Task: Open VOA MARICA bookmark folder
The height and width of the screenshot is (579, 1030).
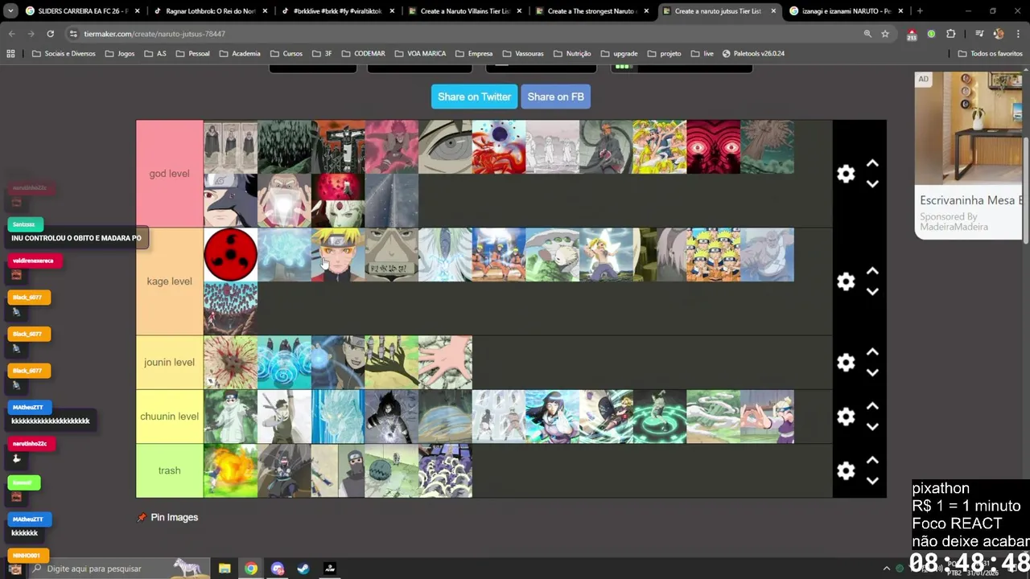Action: (x=420, y=54)
